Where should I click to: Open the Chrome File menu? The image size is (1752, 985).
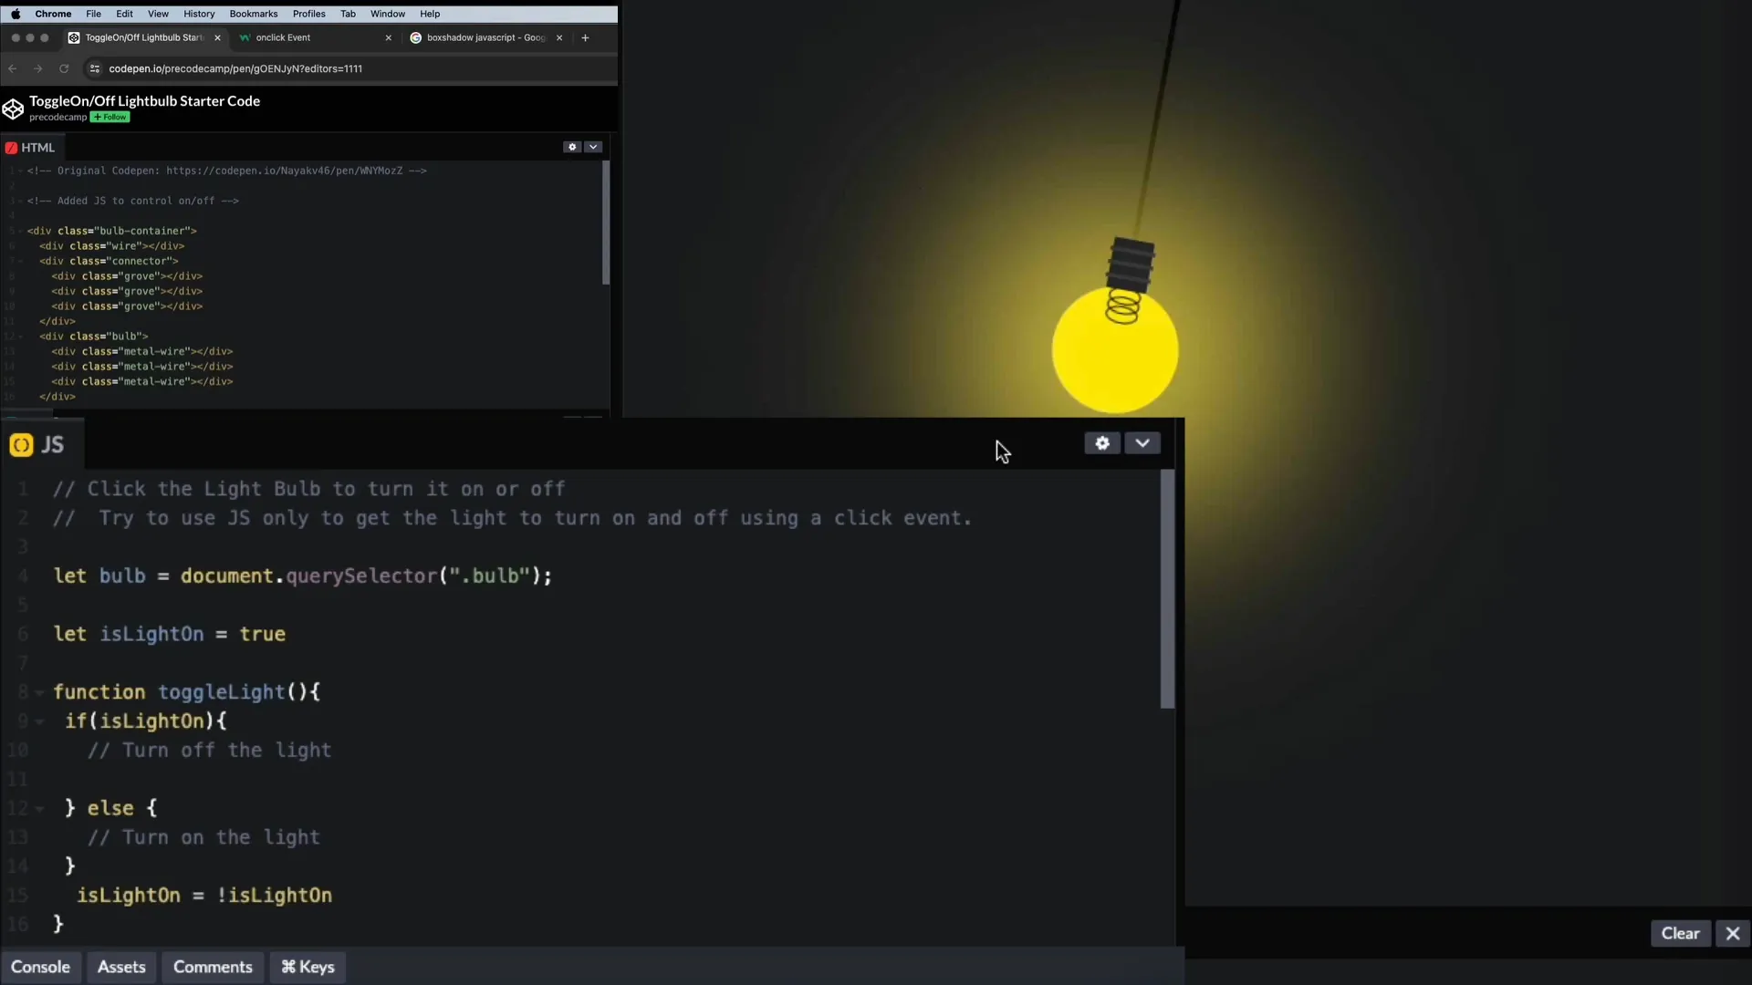(x=93, y=14)
